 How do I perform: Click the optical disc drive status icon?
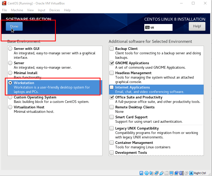(x=146, y=173)
